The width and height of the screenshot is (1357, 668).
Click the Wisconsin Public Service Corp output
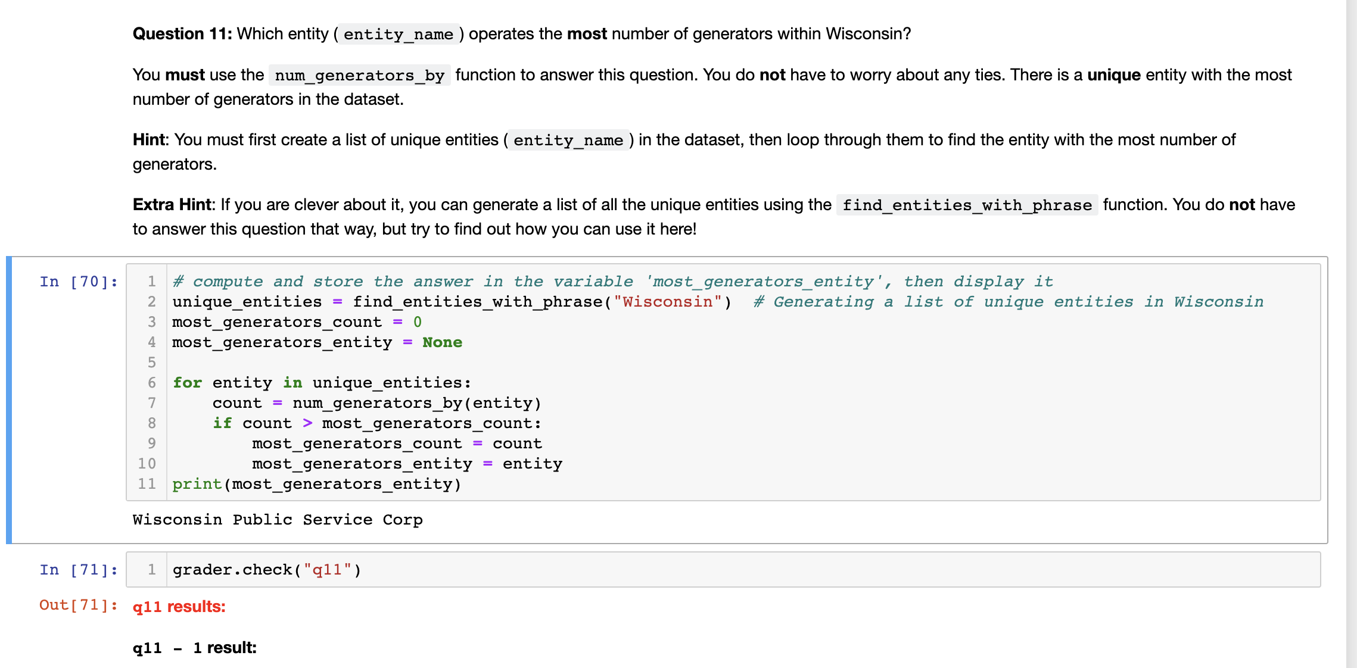tap(278, 520)
